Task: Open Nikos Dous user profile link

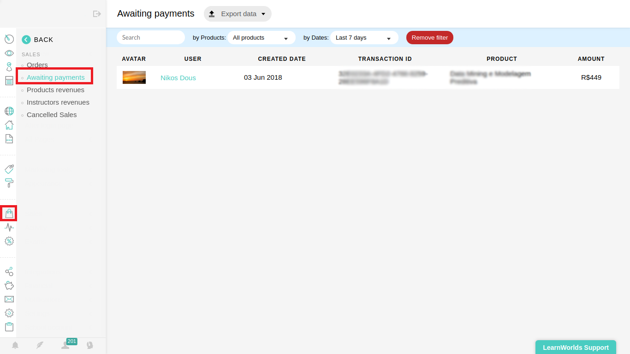Action: (178, 77)
